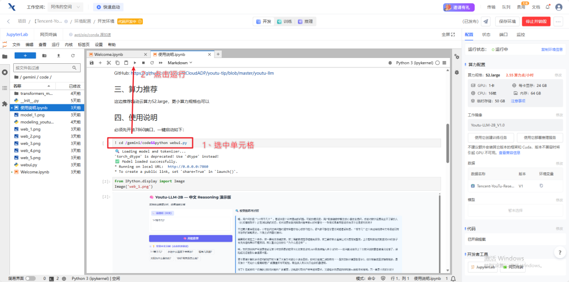Open the file browser folder icon in sidebar
This screenshot has height=282, width=569.
tap(5, 56)
